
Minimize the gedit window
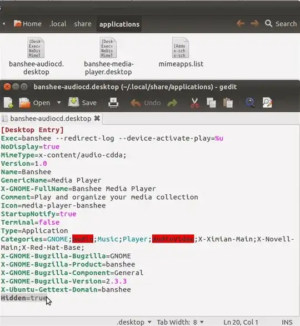[16, 86]
